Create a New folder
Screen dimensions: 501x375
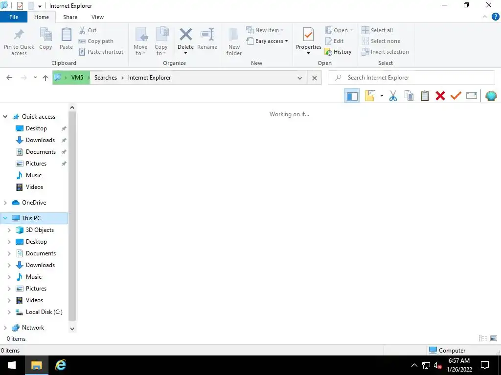pos(234,42)
